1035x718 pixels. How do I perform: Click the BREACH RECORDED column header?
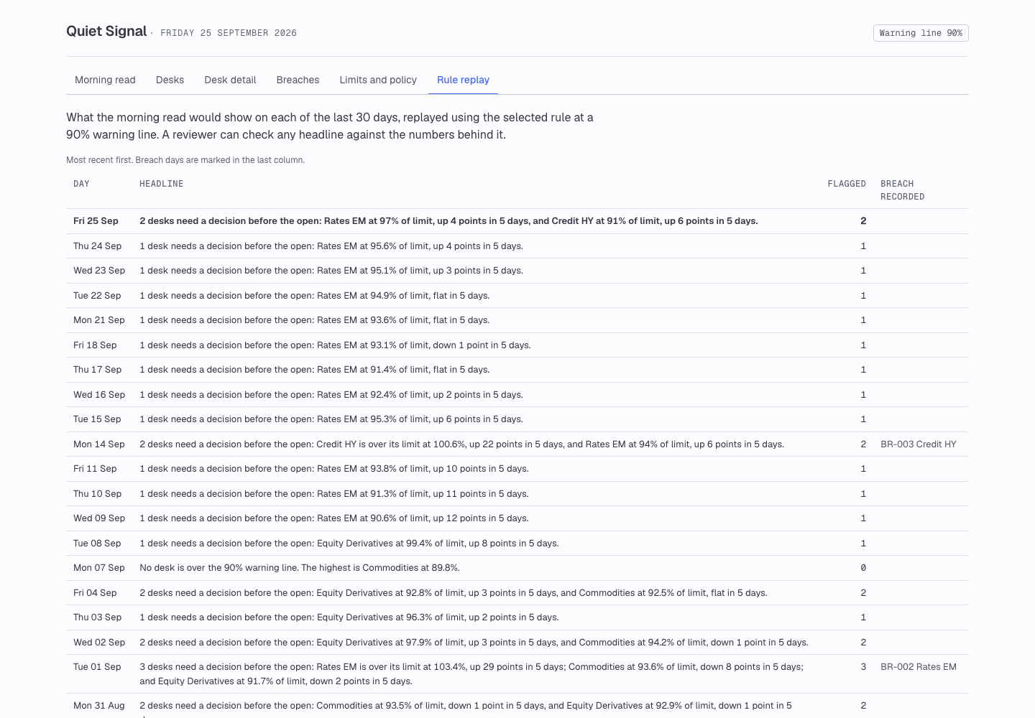[903, 190]
